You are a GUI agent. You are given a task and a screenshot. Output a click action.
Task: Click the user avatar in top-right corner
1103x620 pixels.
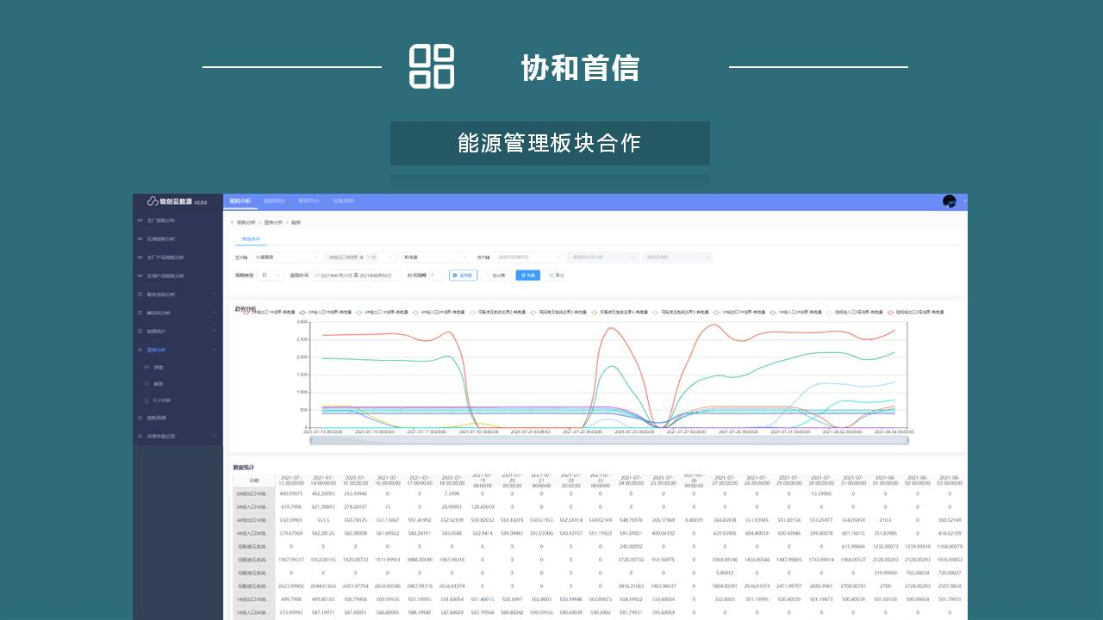coord(950,201)
